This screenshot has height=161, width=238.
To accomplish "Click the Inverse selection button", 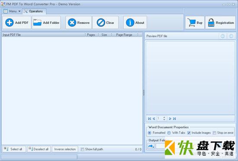I will click(65, 149).
